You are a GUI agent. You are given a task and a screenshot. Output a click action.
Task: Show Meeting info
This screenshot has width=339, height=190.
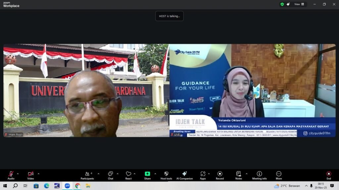point(259,174)
